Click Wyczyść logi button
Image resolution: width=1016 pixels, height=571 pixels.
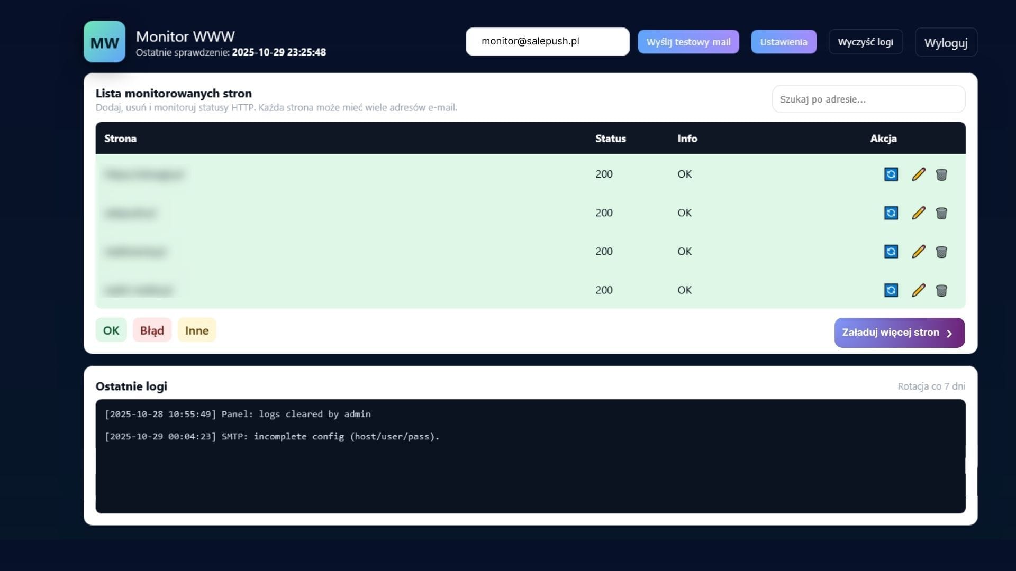pyautogui.click(x=865, y=42)
